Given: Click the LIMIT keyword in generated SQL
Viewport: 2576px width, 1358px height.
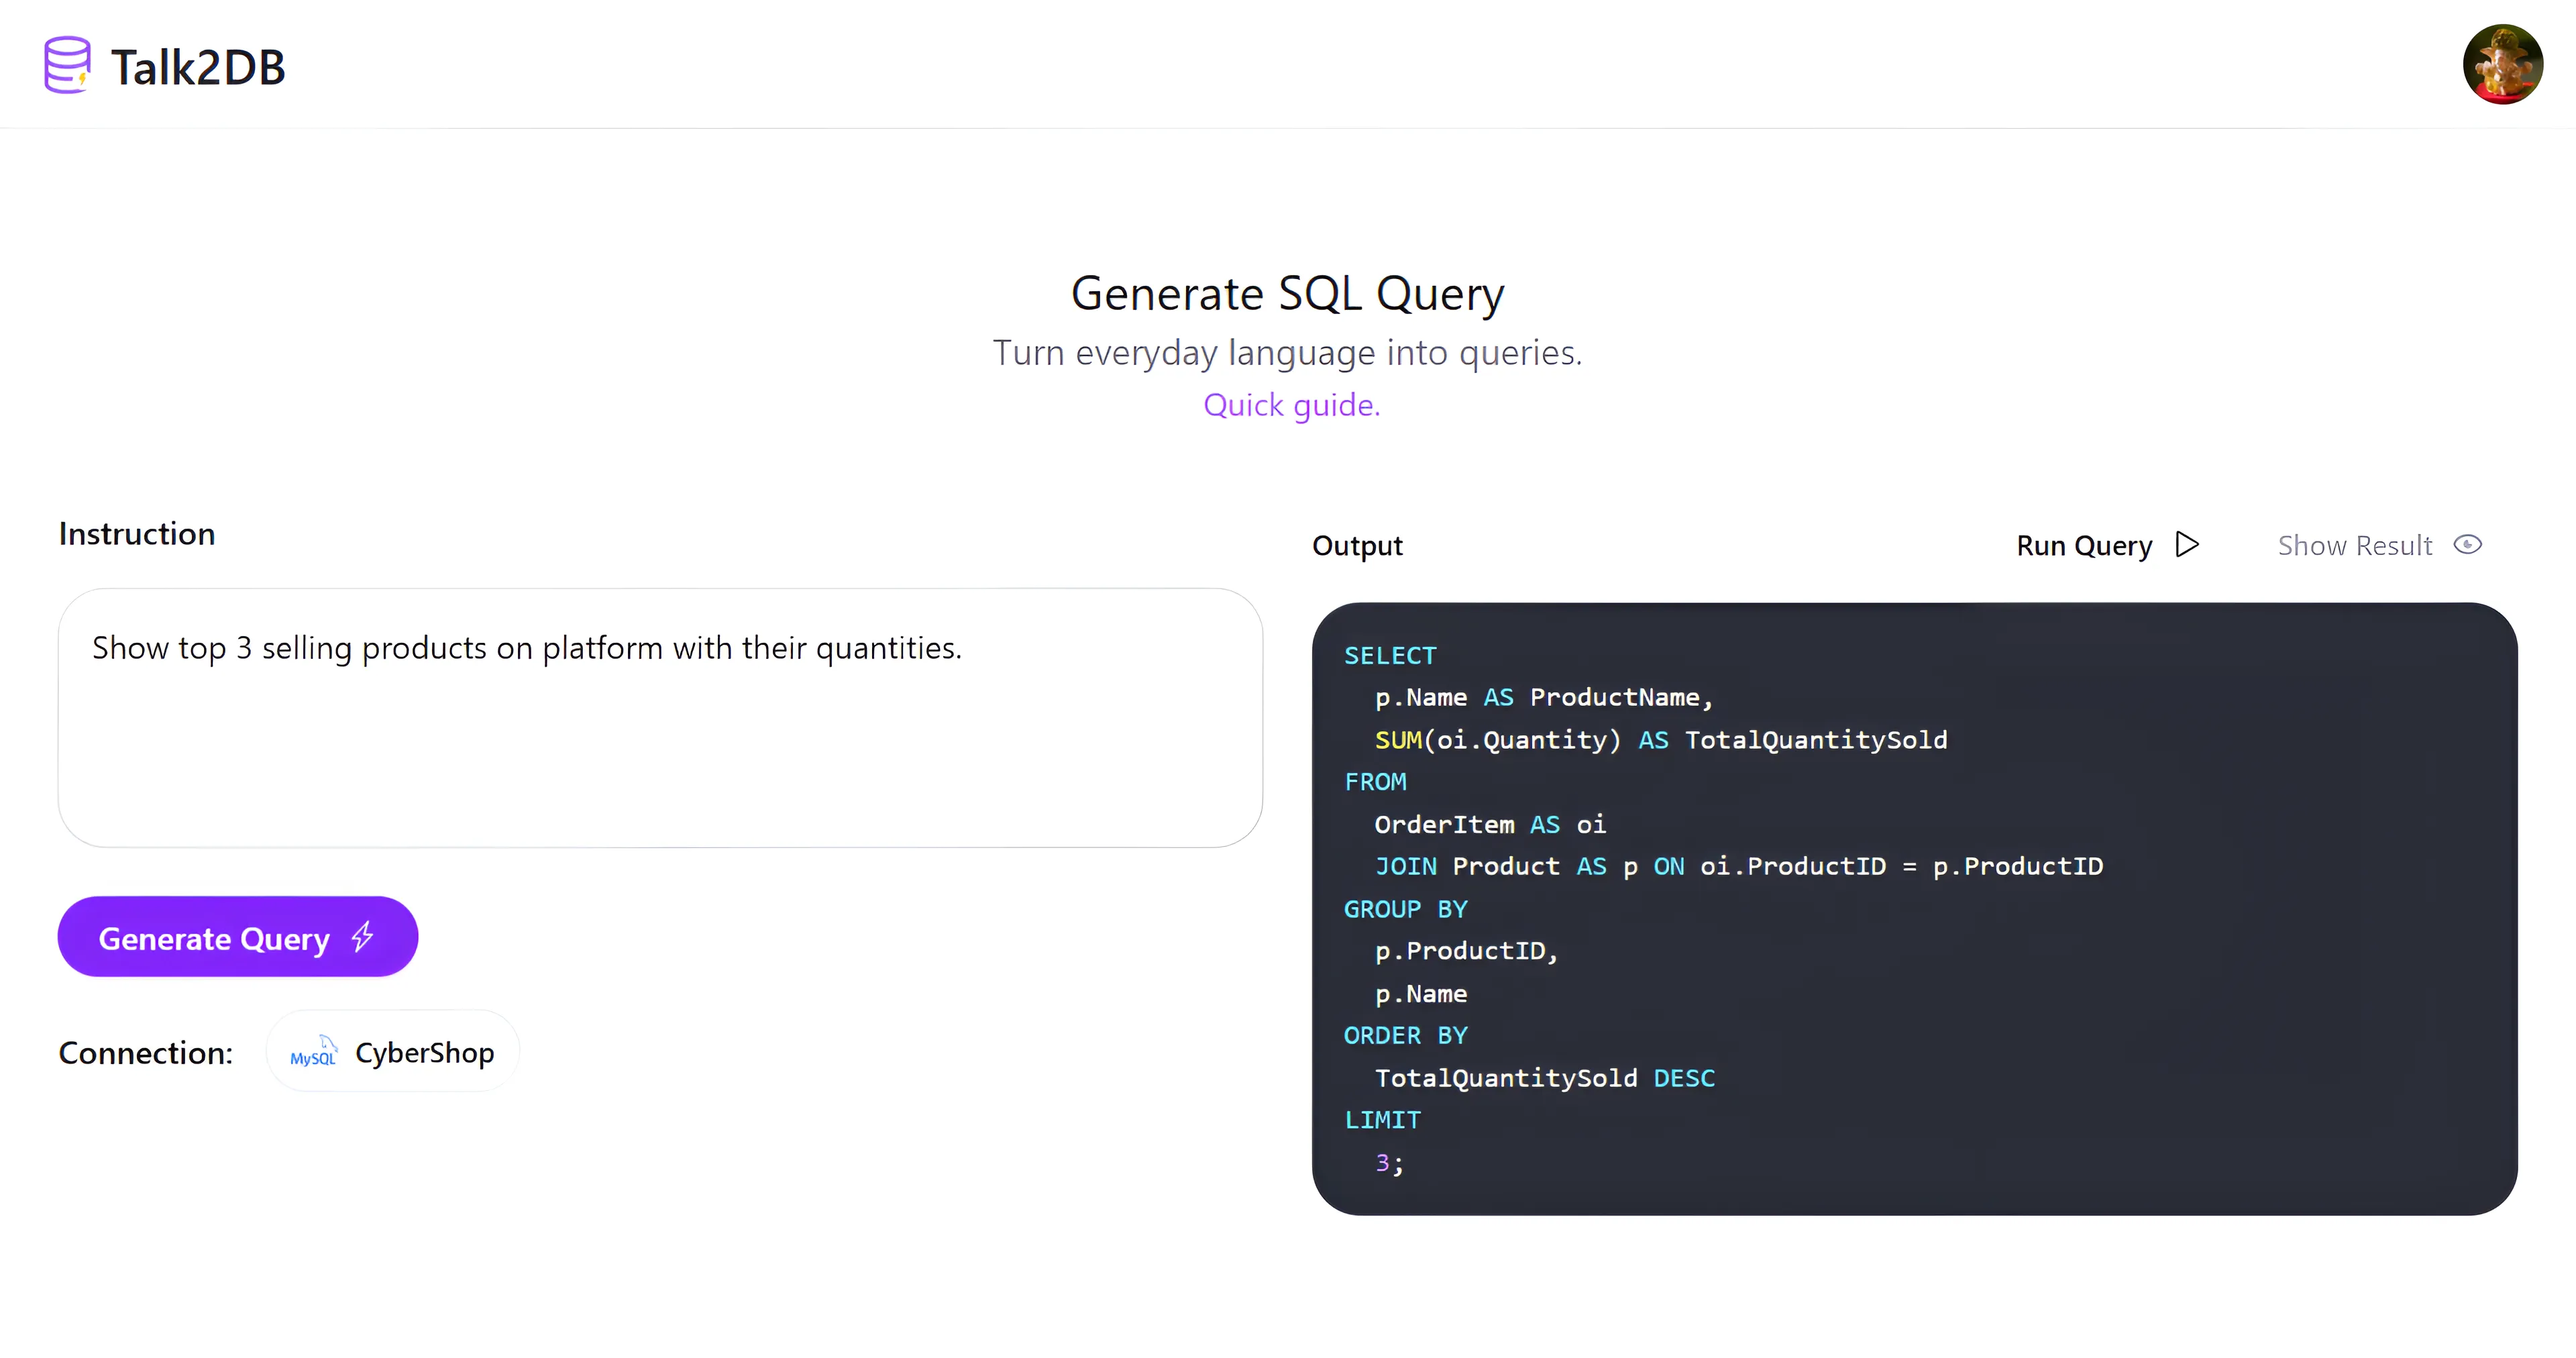Looking at the screenshot, I should point(1382,1120).
